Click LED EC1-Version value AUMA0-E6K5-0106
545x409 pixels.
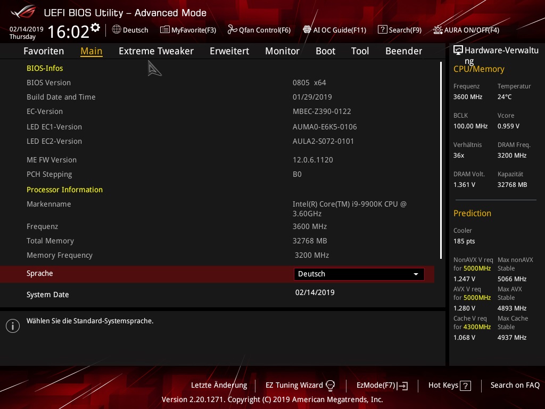[325, 127]
